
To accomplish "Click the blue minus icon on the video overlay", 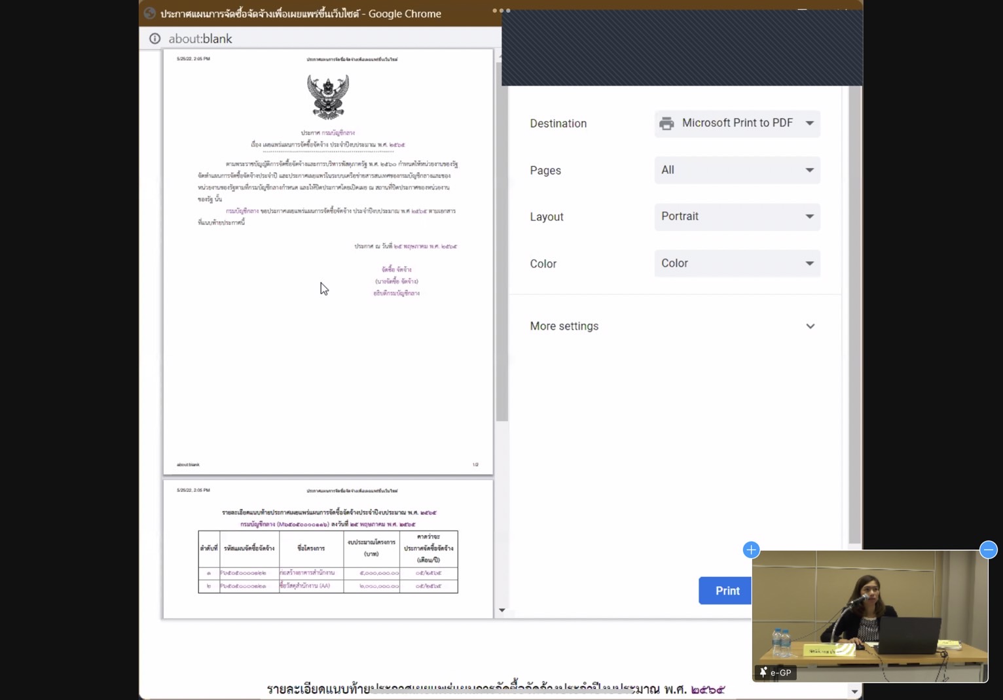I will click(x=988, y=550).
